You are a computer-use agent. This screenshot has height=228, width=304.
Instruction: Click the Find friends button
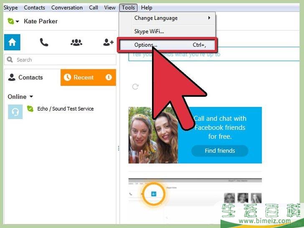point(220,151)
